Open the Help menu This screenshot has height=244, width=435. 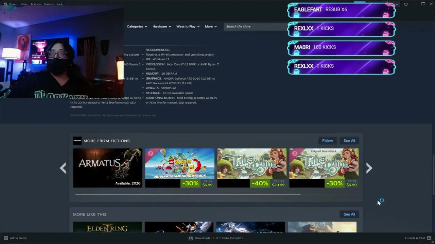tap(60, 4)
